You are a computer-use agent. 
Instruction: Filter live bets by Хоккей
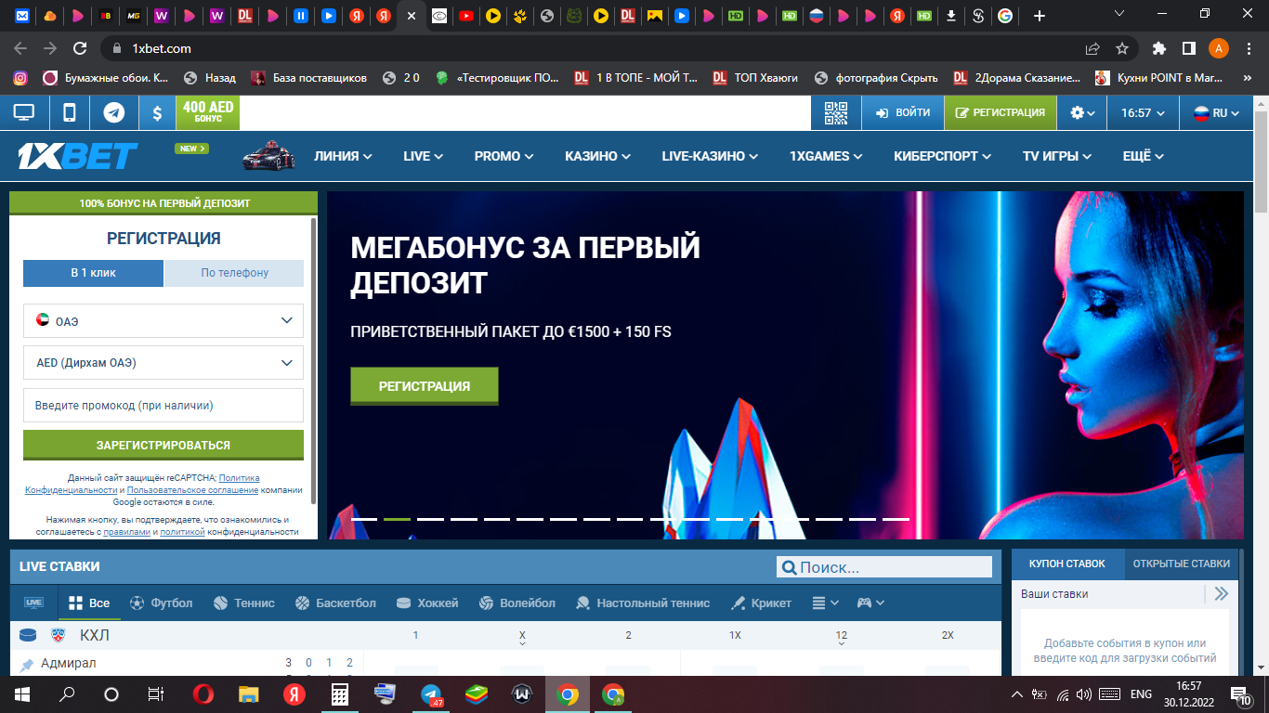pyautogui.click(x=427, y=603)
